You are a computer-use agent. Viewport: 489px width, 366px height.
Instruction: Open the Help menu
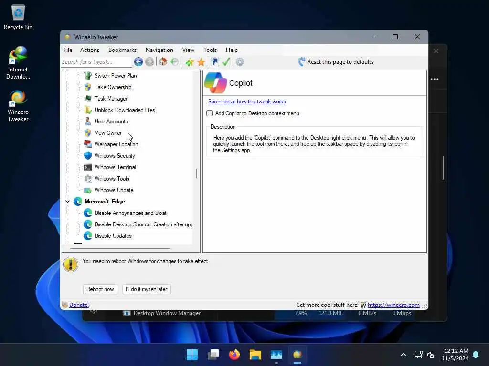pyautogui.click(x=232, y=50)
